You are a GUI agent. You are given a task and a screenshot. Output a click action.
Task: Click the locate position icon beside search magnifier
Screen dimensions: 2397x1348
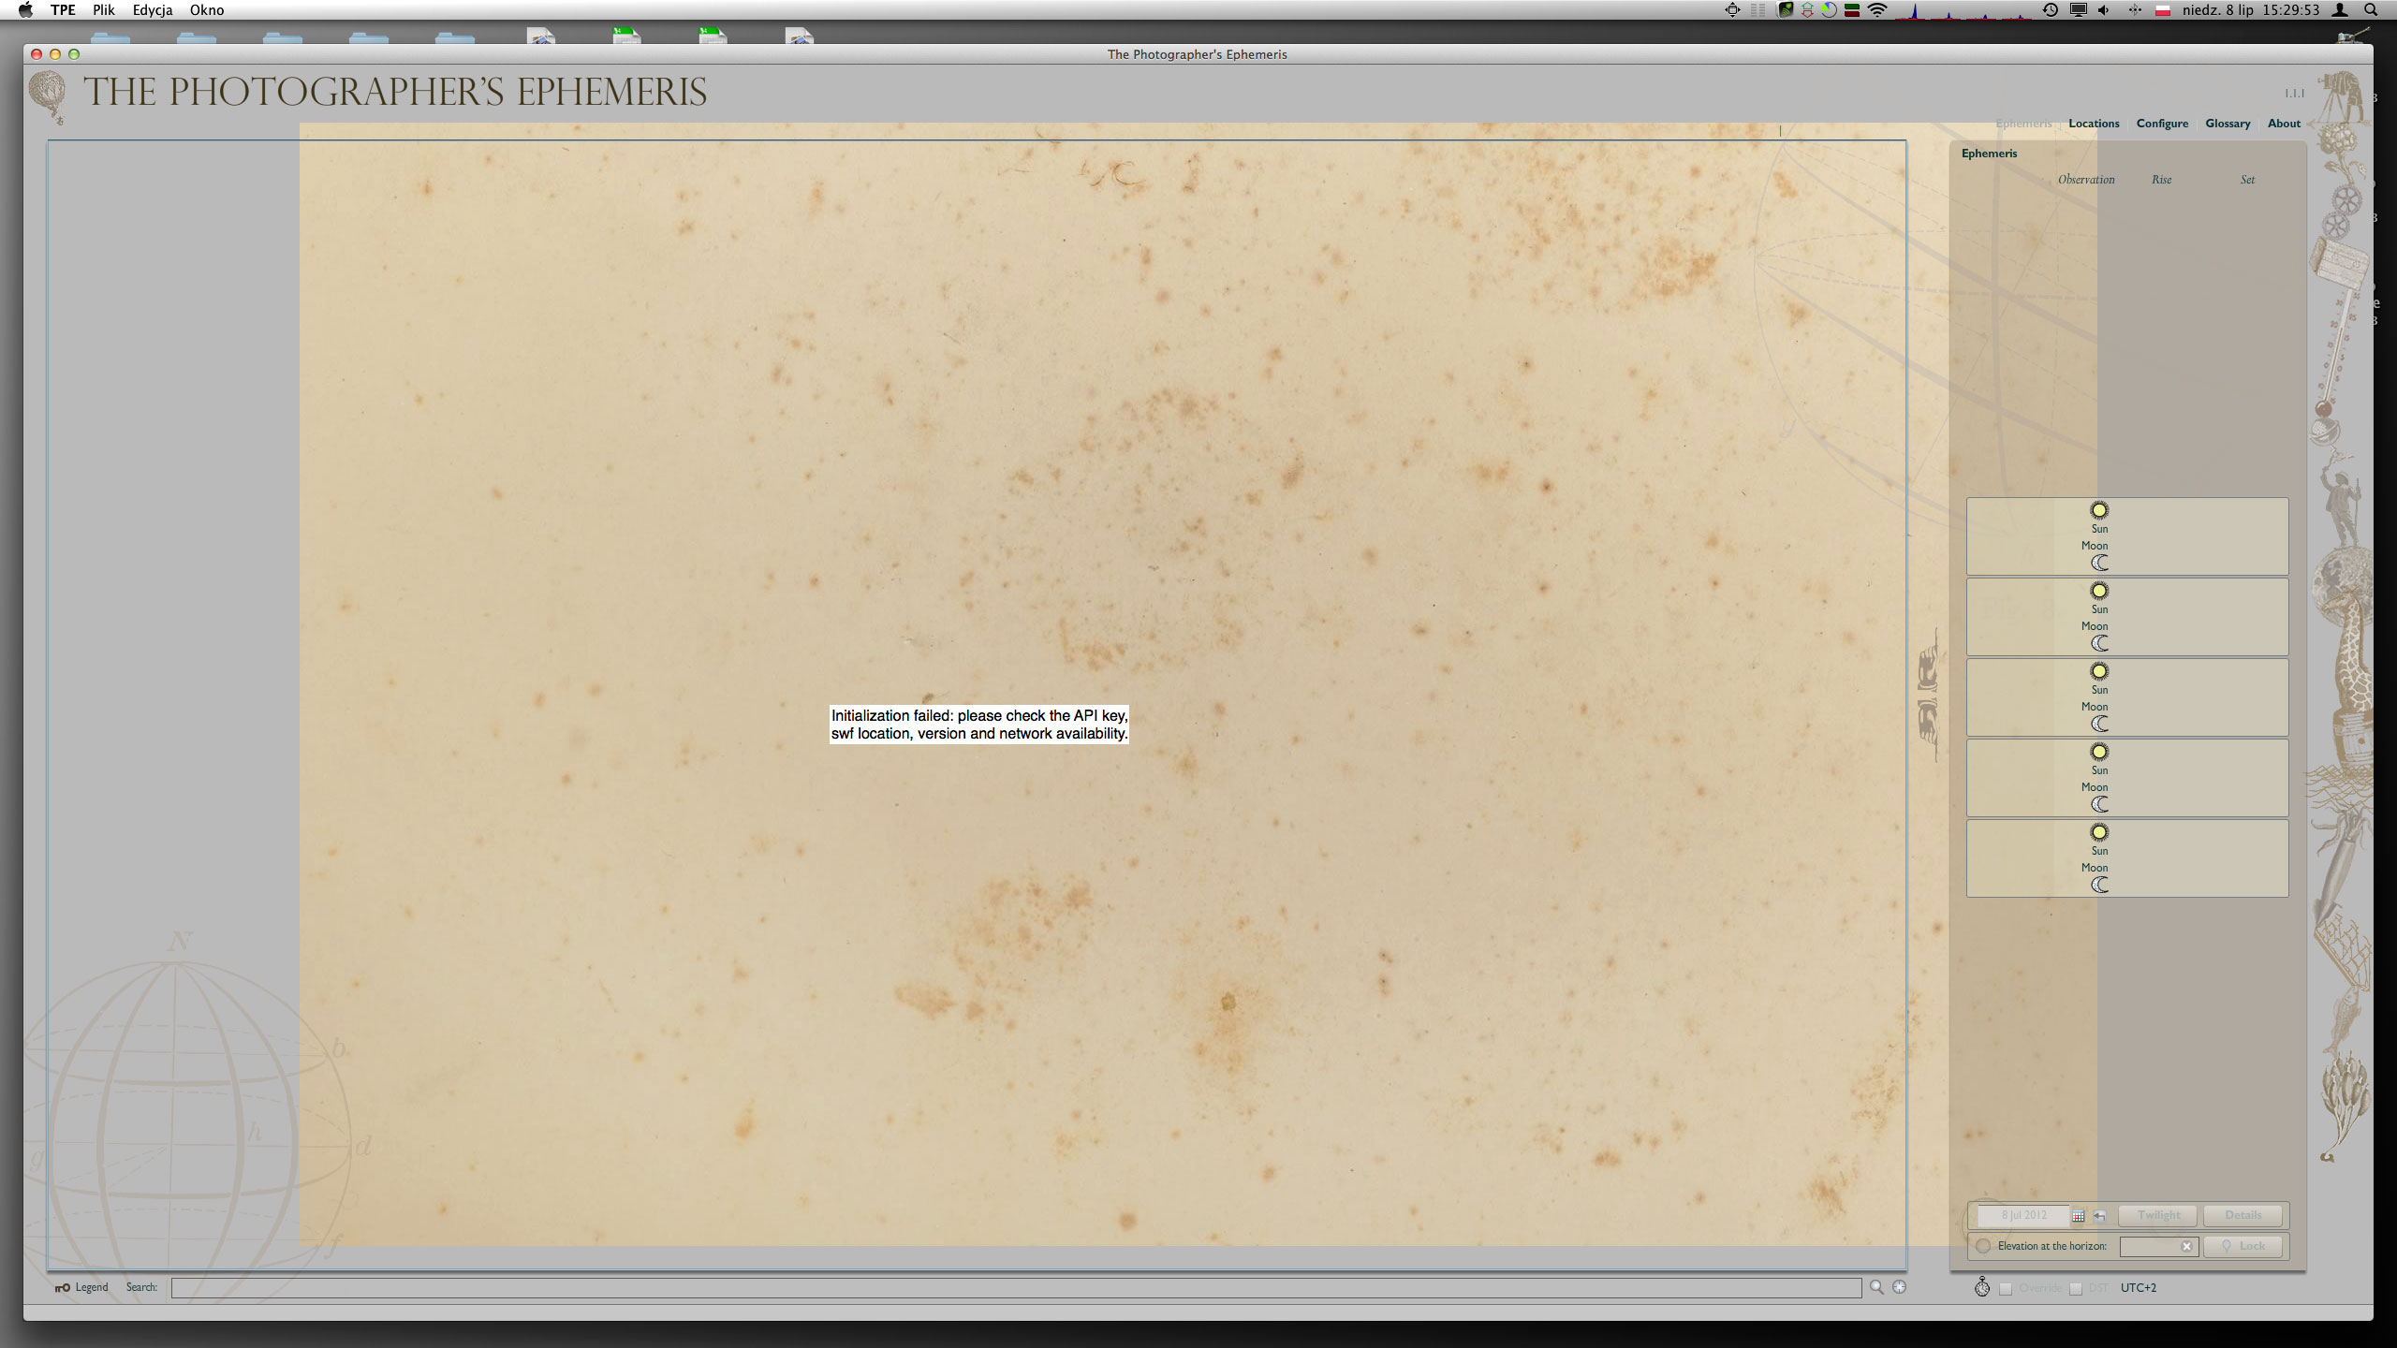pyautogui.click(x=1899, y=1287)
